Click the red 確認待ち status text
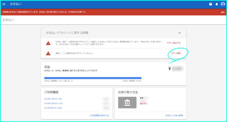The image size is (227, 122). click(x=143, y=104)
